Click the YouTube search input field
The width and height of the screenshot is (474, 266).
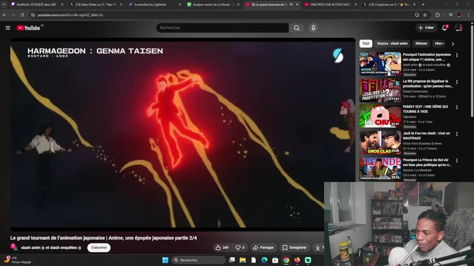tap(222, 28)
